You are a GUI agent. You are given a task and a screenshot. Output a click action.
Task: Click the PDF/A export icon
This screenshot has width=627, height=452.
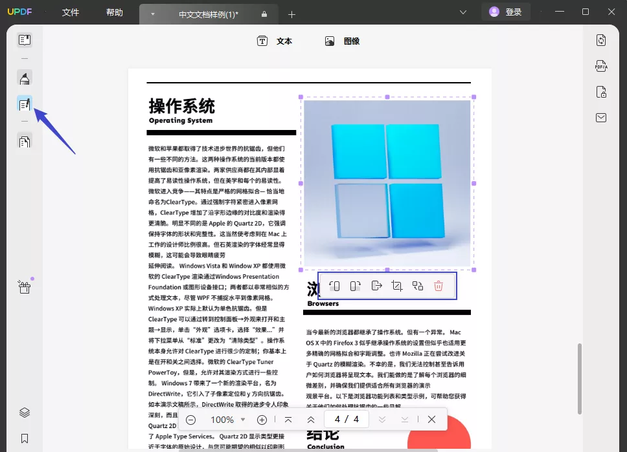pyautogui.click(x=601, y=66)
